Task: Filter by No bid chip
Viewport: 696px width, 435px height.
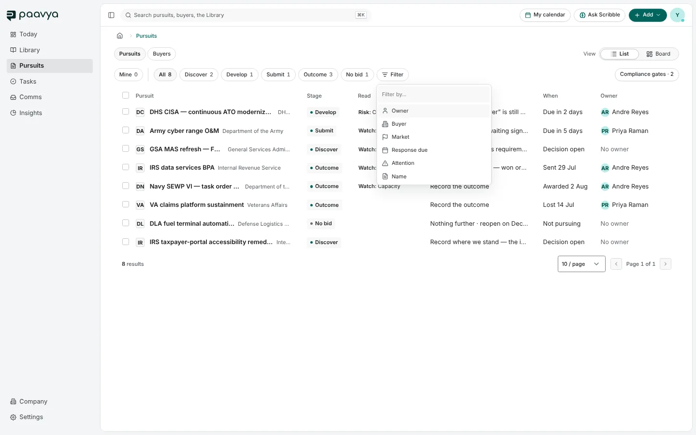Action: pyautogui.click(x=357, y=74)
